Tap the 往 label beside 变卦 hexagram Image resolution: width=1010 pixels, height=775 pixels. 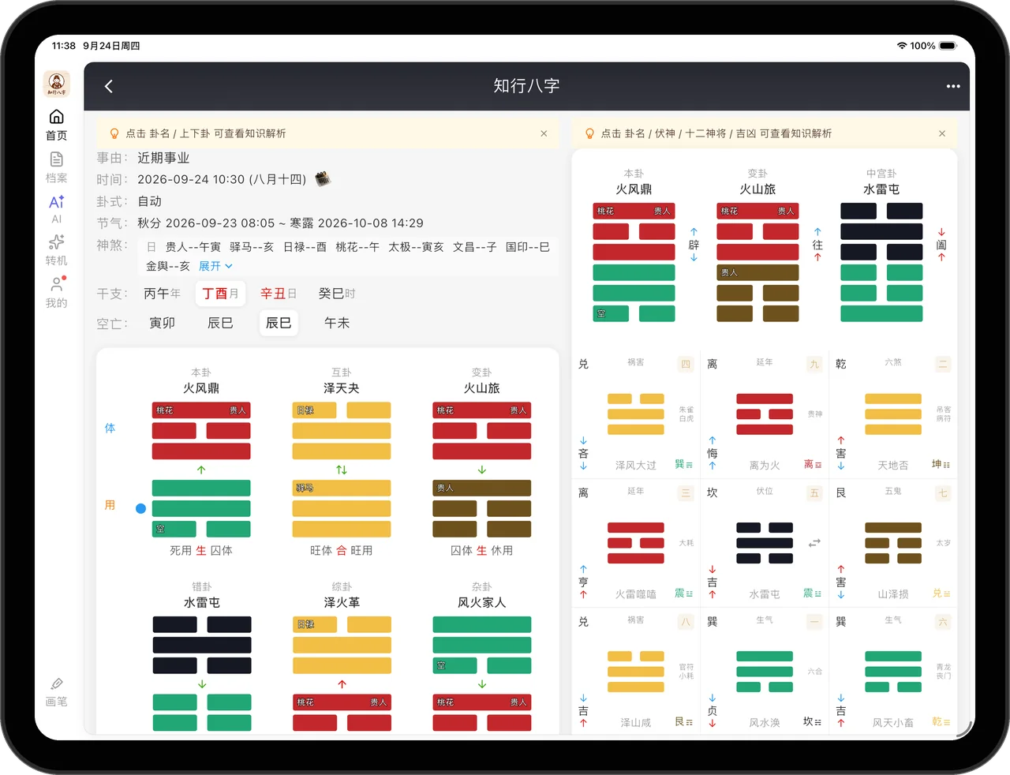click(817, 245)
